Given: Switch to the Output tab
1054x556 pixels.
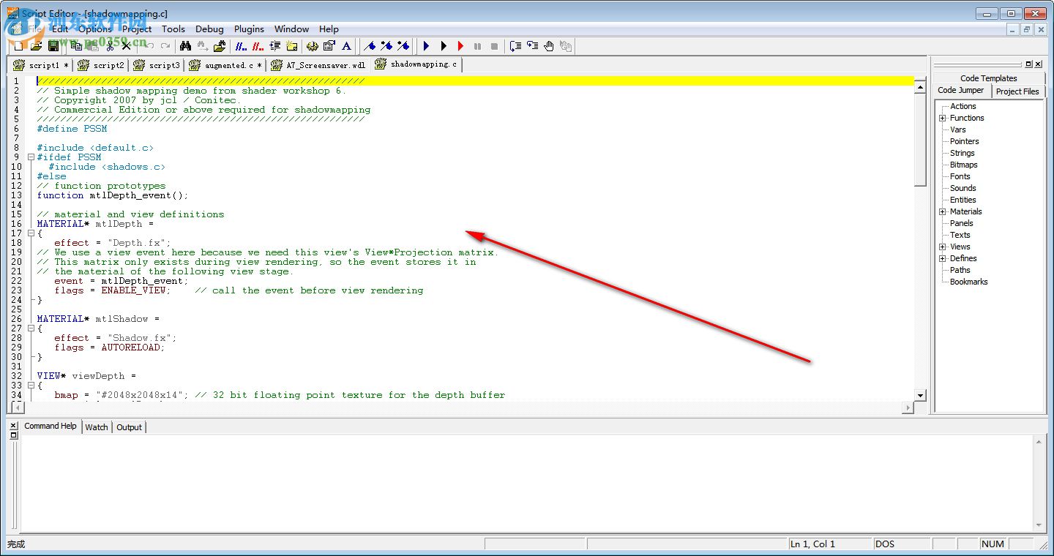Looking at the screenshot, I should point(129,427).
